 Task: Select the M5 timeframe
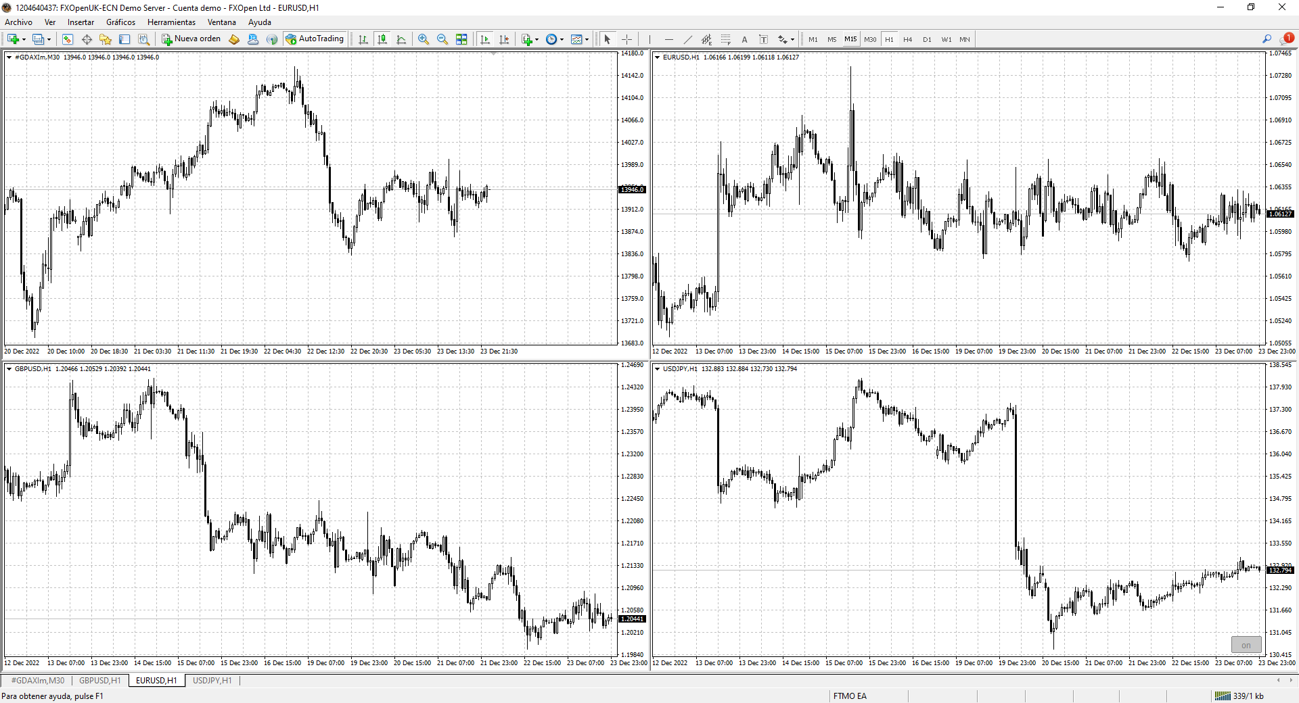(x=831, y=39)
